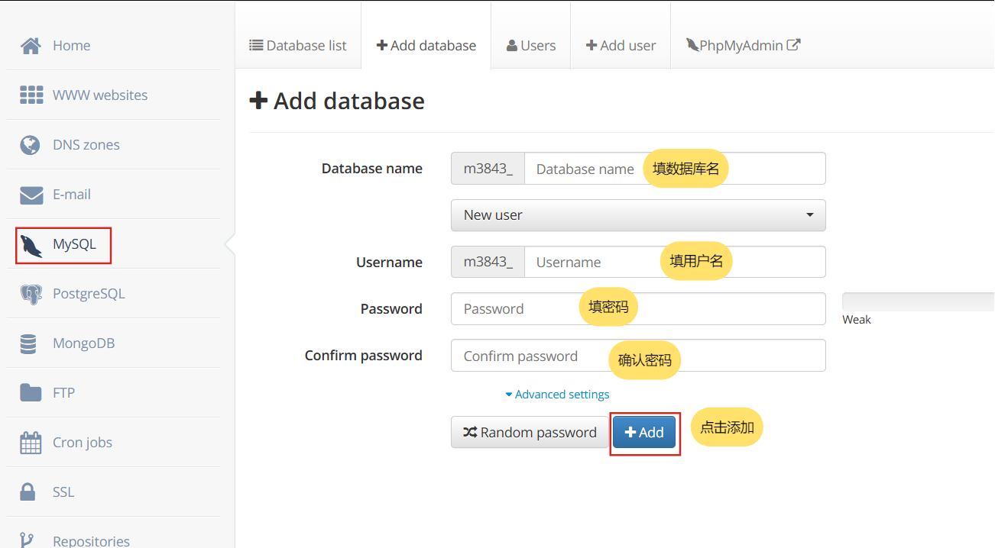Open WWW websites grid icon
Screen dimensions: 995x548
pyautogui.click(x=31, y=95)
